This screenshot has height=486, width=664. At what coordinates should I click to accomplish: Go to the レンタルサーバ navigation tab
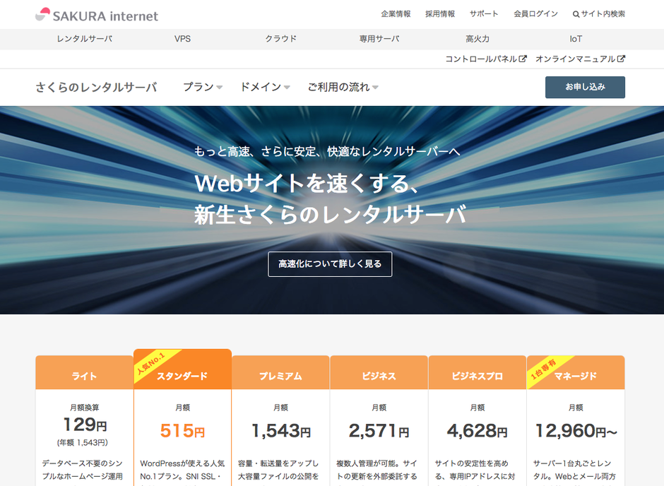84,40
